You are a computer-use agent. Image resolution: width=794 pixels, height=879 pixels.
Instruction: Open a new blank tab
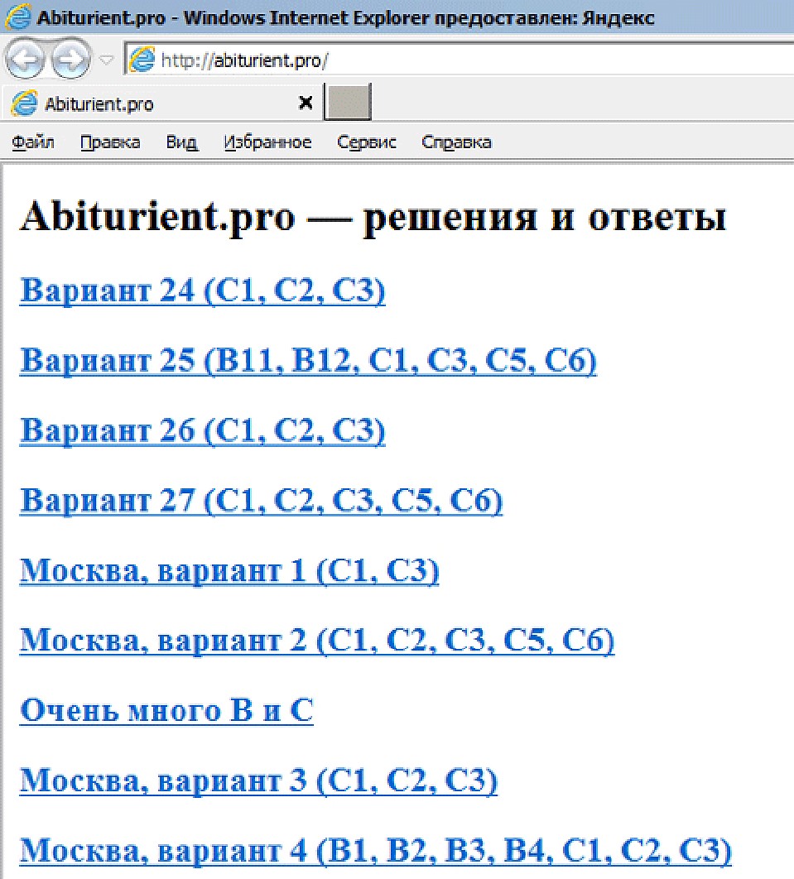[348, 102]
